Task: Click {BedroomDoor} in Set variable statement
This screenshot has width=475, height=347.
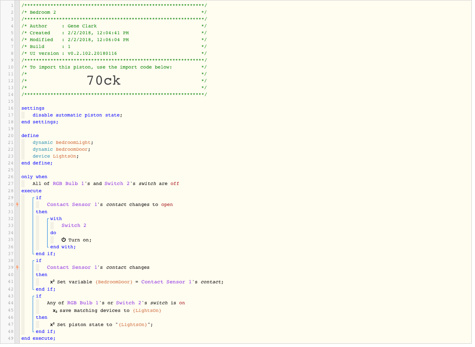Action: pyautogui.click(x=114, y=282)
